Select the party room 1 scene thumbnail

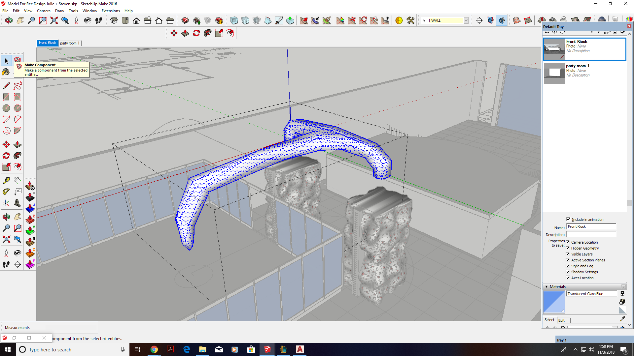[x=554, y=73]
